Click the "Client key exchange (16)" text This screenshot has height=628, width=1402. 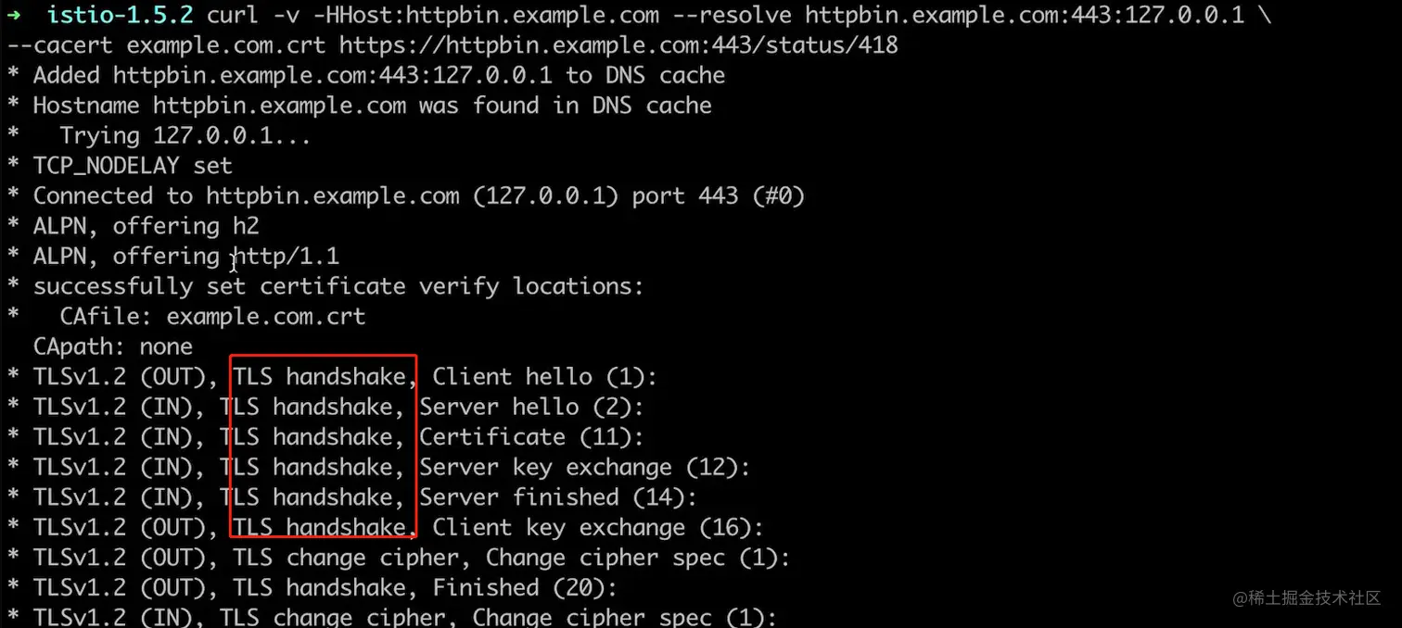pyautogui.click(x=597, y=528)
